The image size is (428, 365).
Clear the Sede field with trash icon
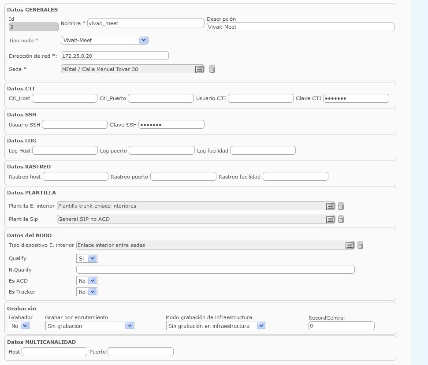point(212,69)
